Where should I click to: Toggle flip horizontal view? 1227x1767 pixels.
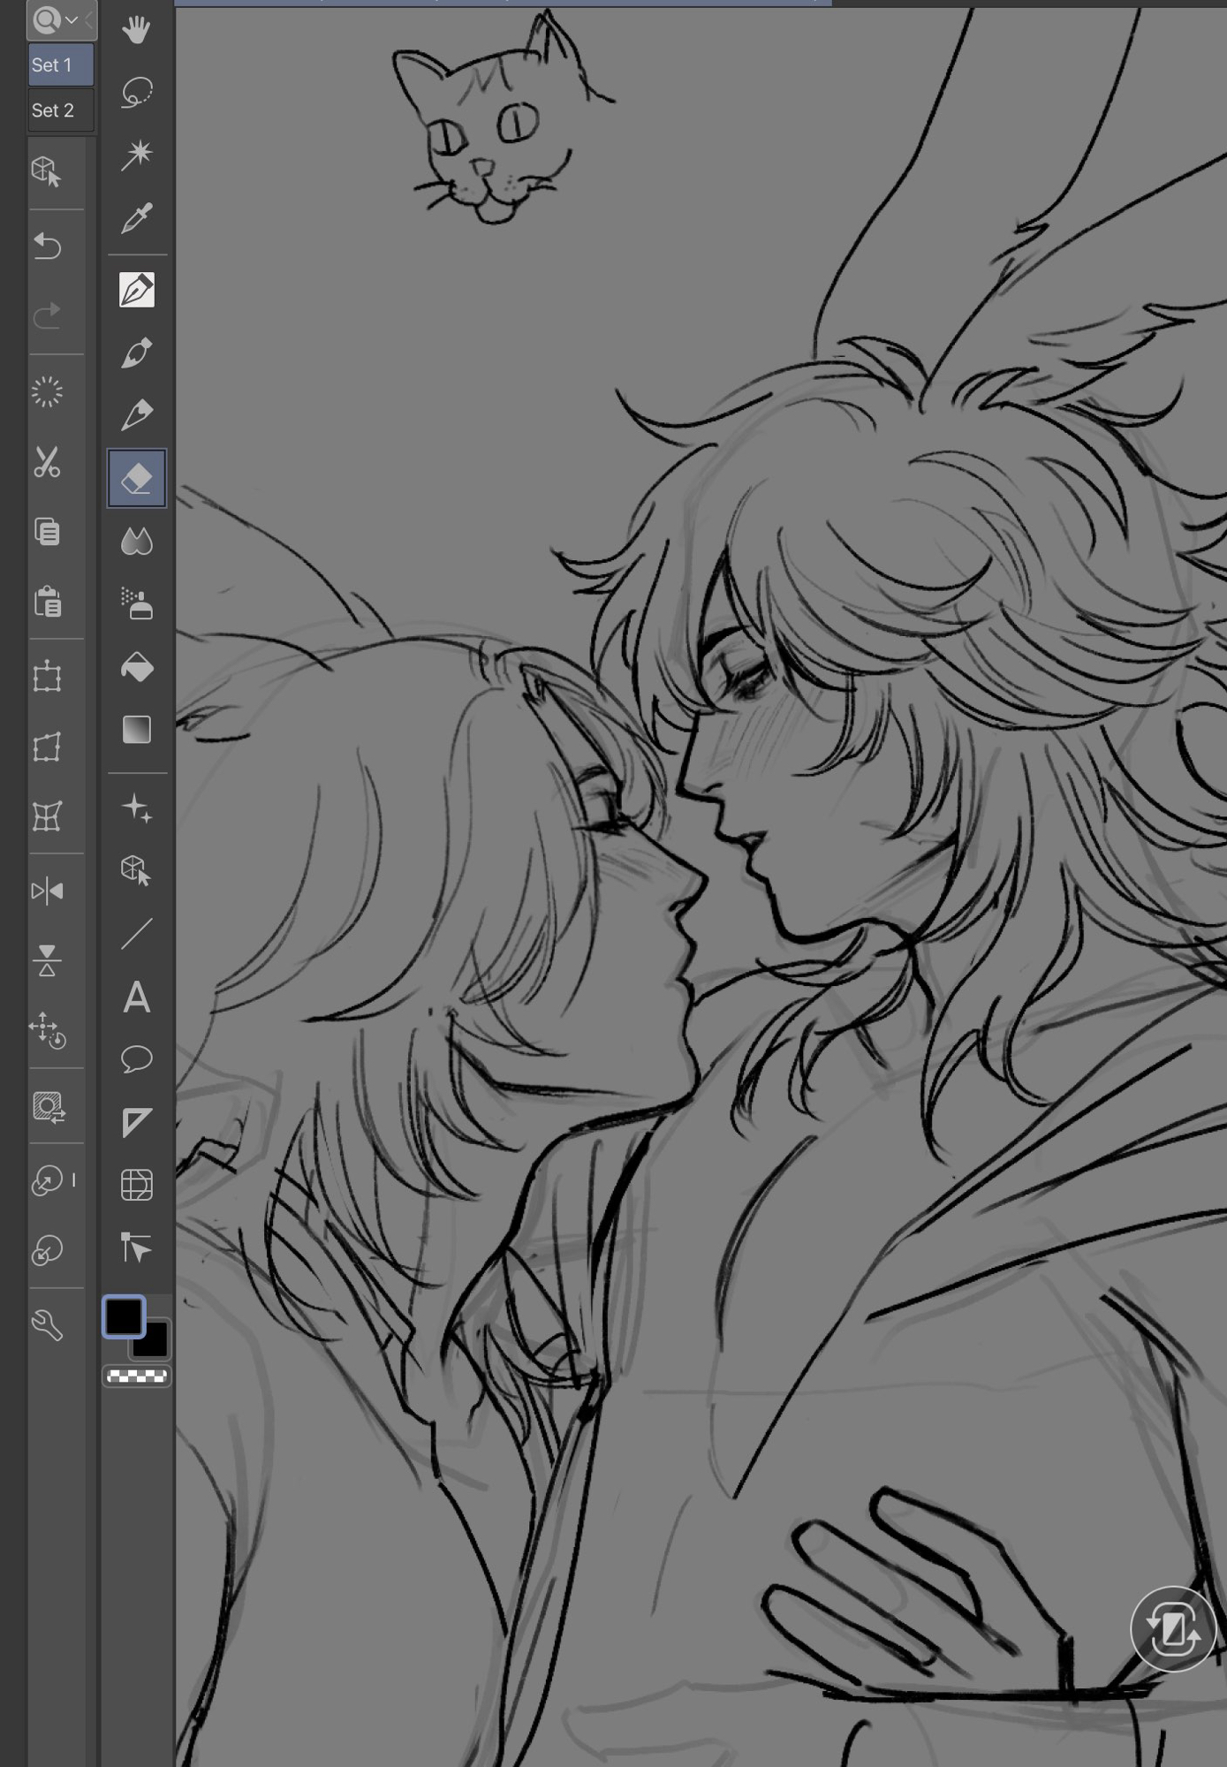(x=47, y=891)
